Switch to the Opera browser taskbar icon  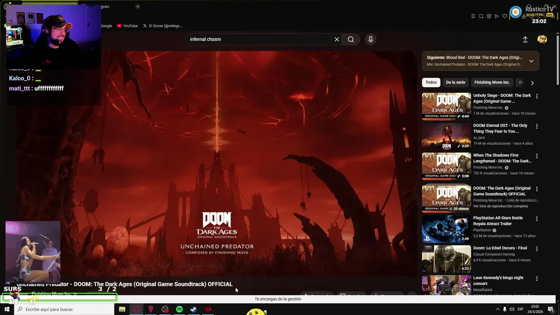point(136,309)
